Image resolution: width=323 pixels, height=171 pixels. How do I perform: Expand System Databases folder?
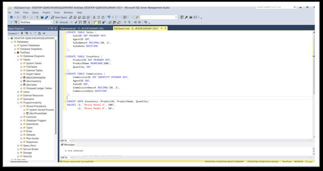15,45
